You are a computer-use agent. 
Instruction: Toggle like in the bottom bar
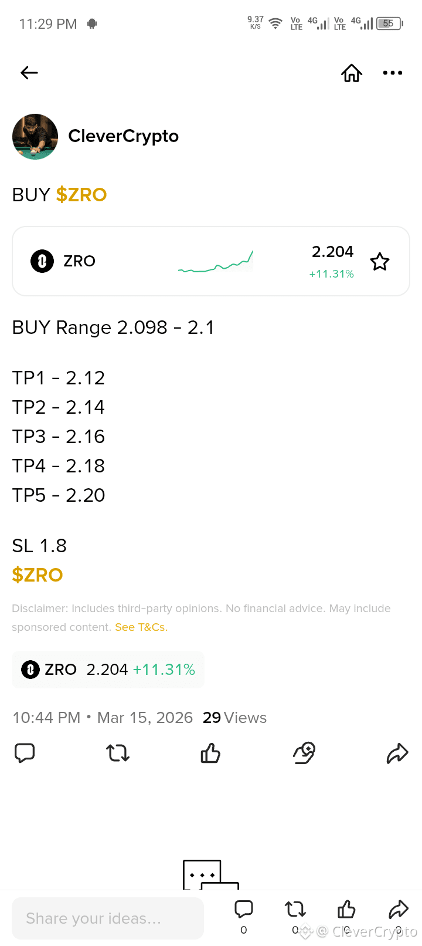(x=346, y=910)
